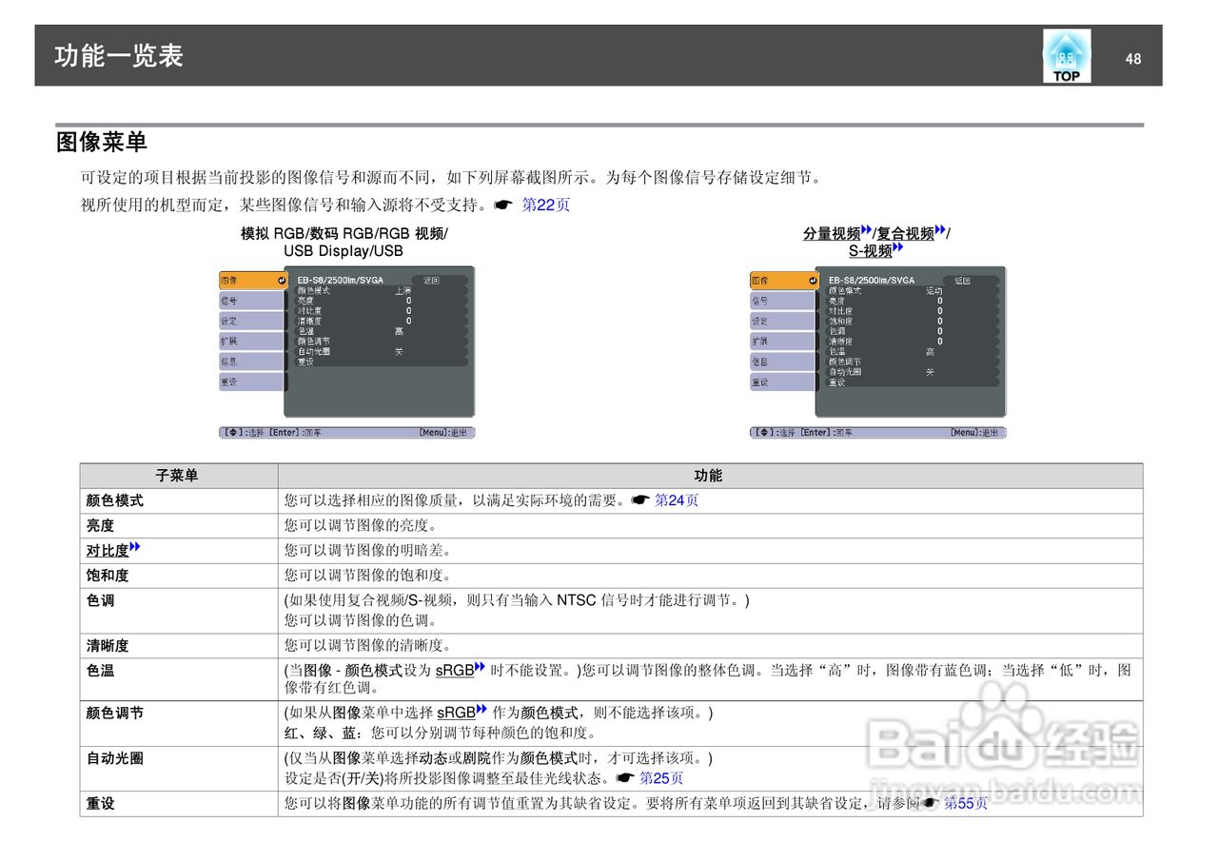The height and width of the screenshot is (861, 1218).
Task: Select 信息 tab in the 分量视频 menu screenshot
Action: pos(783,362)
